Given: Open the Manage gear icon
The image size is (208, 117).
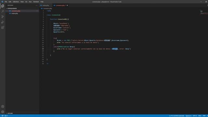Looking at the screenshot, I should [3, 112].
